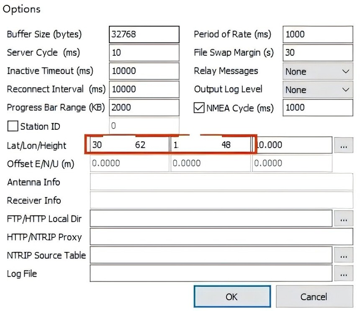Open the Relay Messages dropdown

click(318, 72)
